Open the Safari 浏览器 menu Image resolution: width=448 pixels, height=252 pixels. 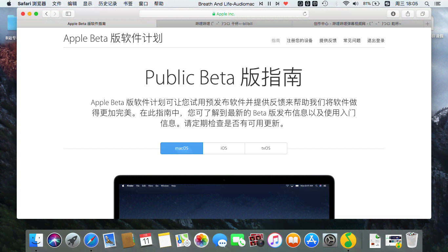coord(32,4)
